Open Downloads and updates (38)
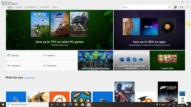 tap(181, 7)
